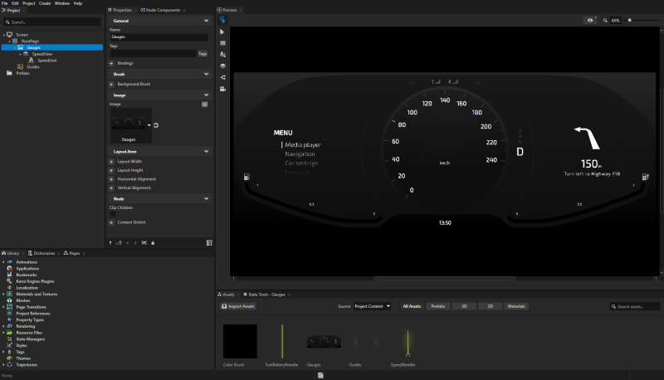The width and height of the screenshot is (664, 380).
Task: Click the camera tool icon in Preview toolbar
Action: coord(222,87)
